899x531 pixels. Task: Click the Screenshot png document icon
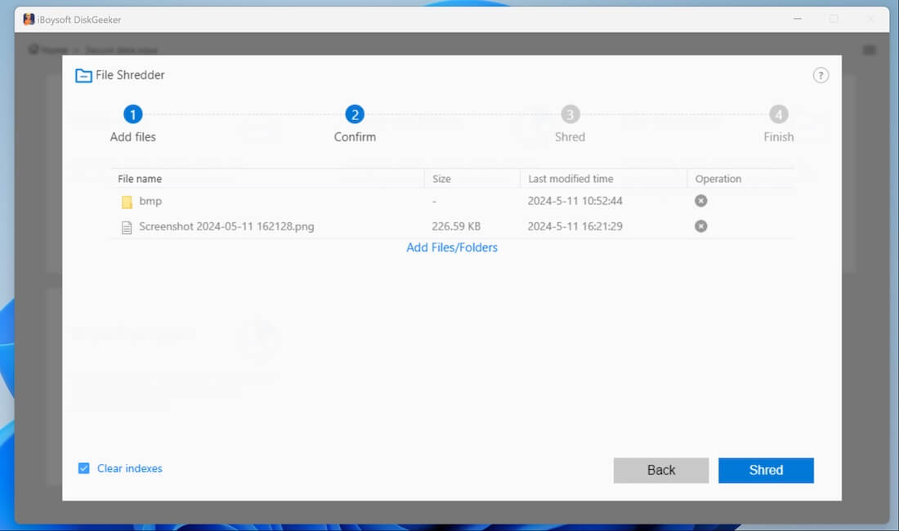[127, 227]
